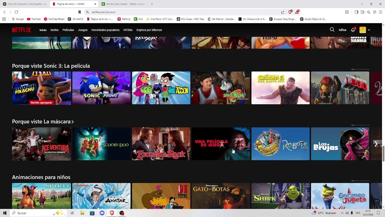
Task: Open Escuela de Rock thumbnail
Action: click(161, 144)
